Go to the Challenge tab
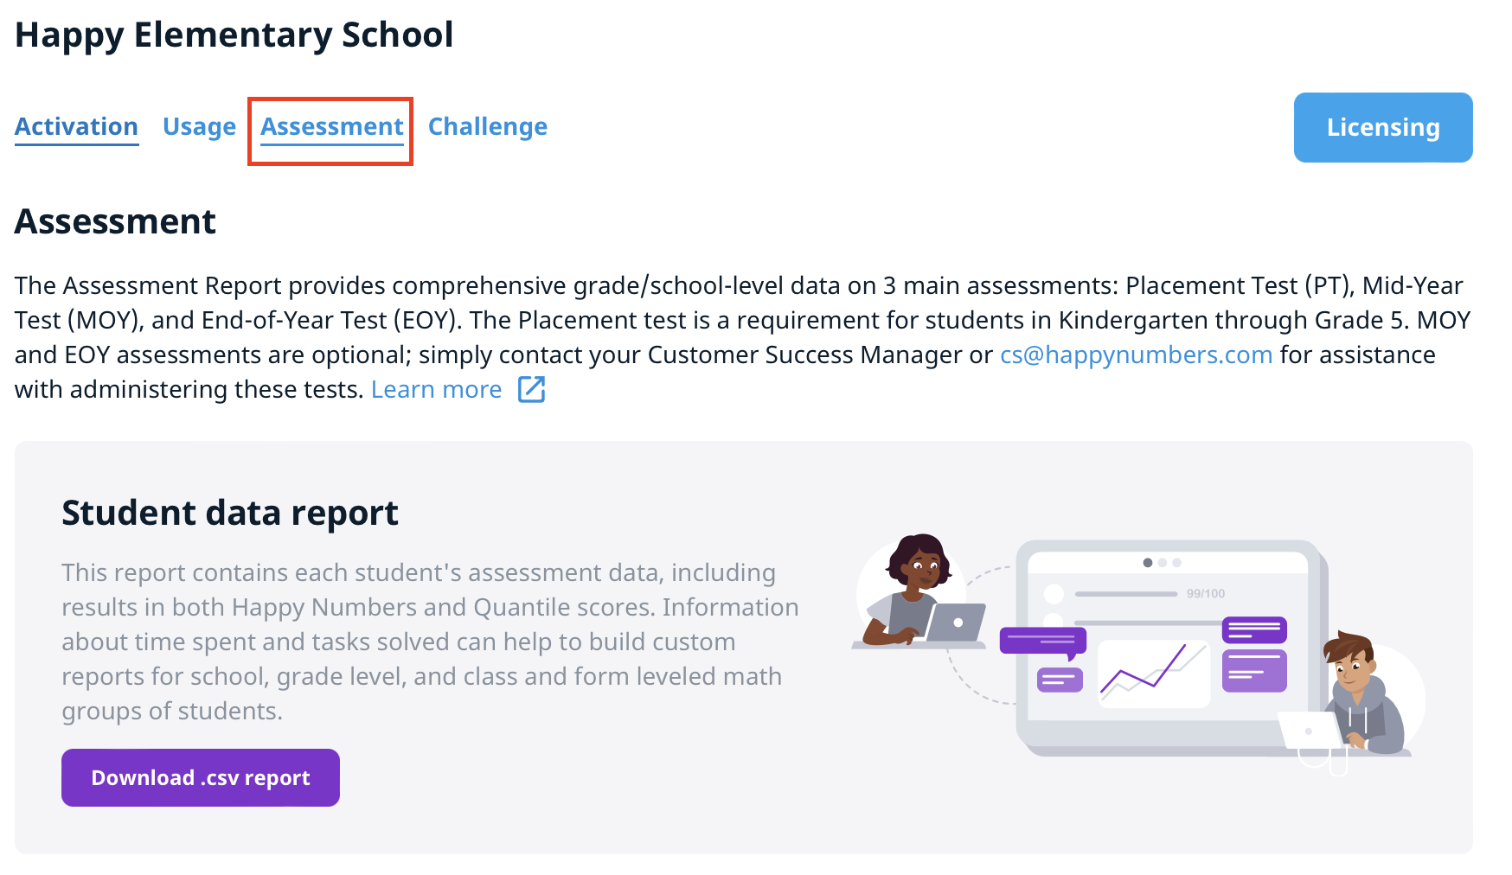1512x875 pixels. click(487, 127)
